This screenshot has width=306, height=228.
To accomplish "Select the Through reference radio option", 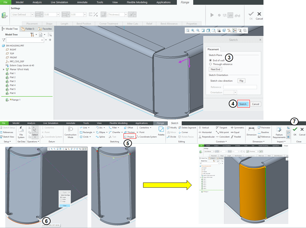I will [x=211, y=64].
